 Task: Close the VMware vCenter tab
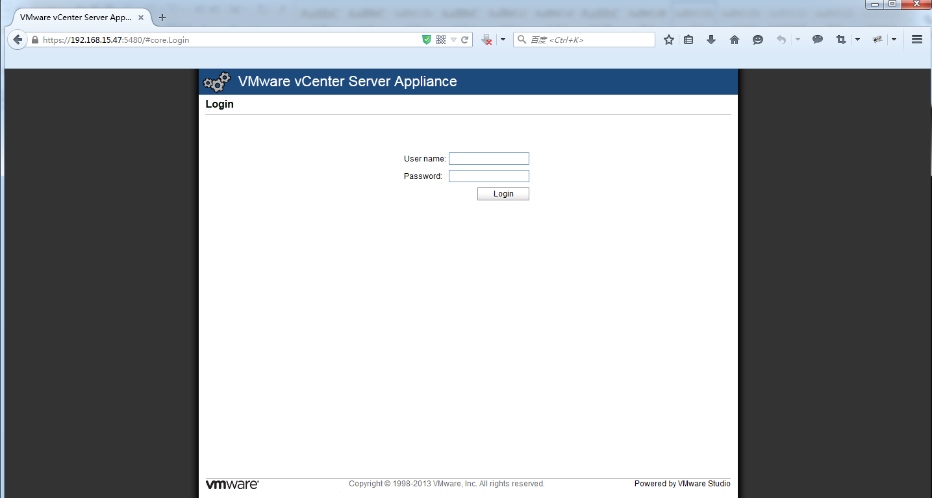141,18
